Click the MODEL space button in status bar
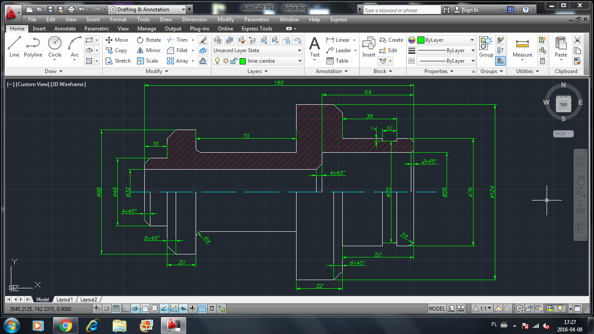Image resolution: width=594 pixels, height=334 pixels. pos(437,309)
